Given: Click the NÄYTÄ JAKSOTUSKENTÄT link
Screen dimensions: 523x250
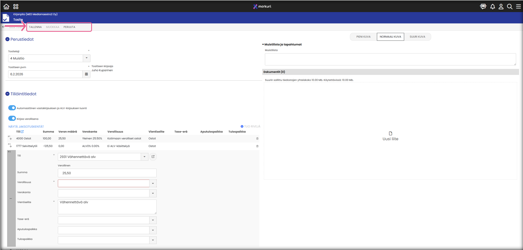Looking at the screenshot, I should (x=26, y=127).
